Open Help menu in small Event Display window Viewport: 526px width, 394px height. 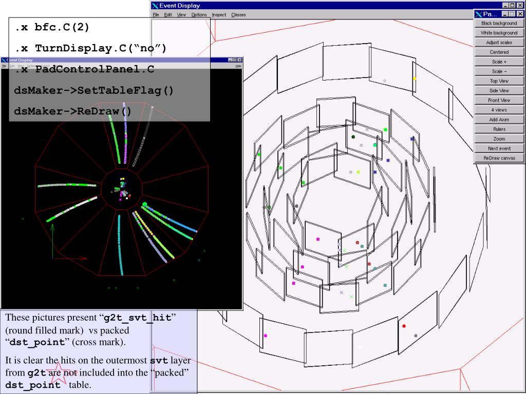[238, 66]
